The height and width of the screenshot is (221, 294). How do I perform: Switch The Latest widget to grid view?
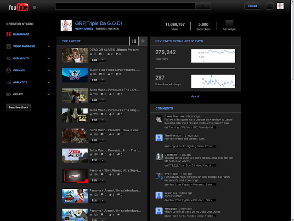tap(134, 41)
